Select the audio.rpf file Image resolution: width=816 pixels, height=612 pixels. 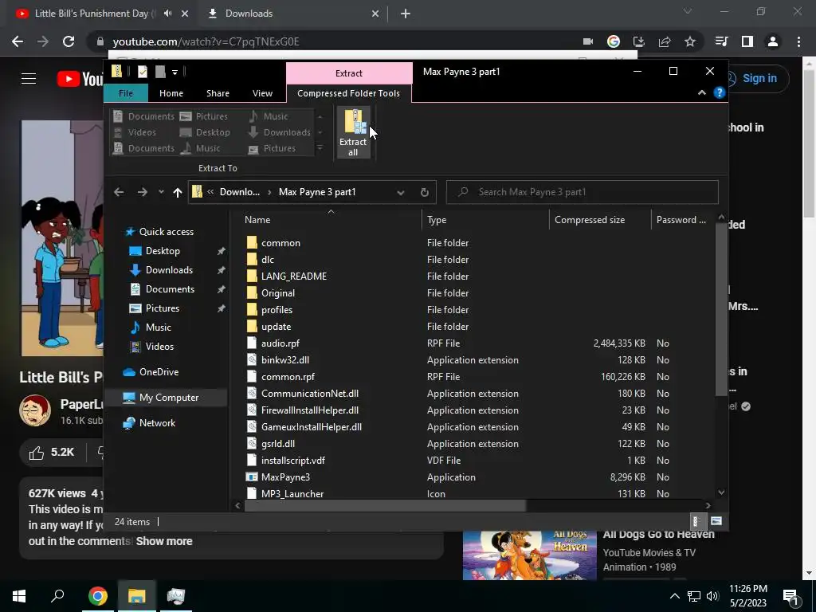(x=280, y=343)
